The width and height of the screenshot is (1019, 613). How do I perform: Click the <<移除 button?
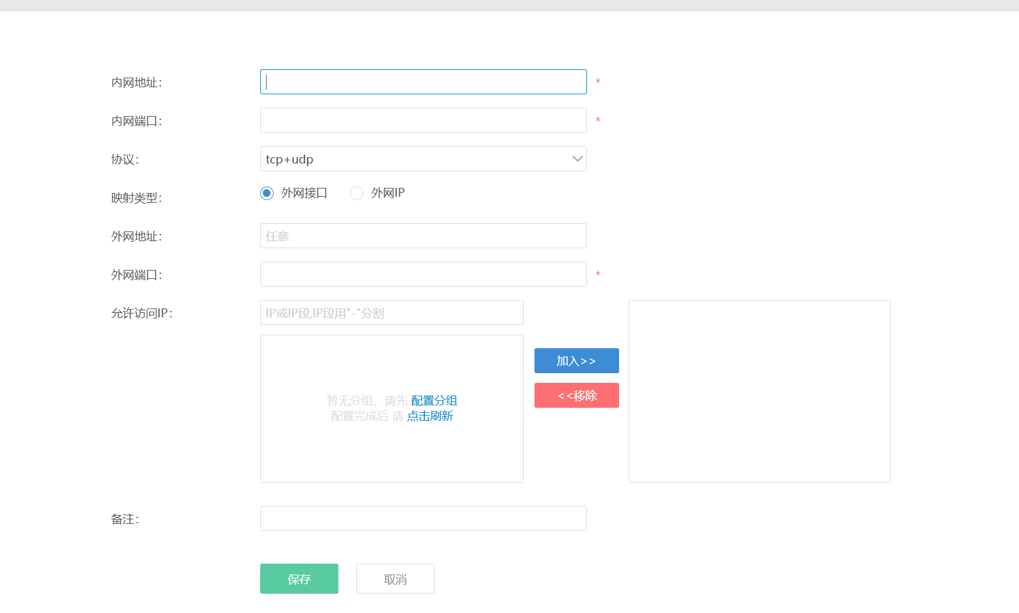(576, 396)
